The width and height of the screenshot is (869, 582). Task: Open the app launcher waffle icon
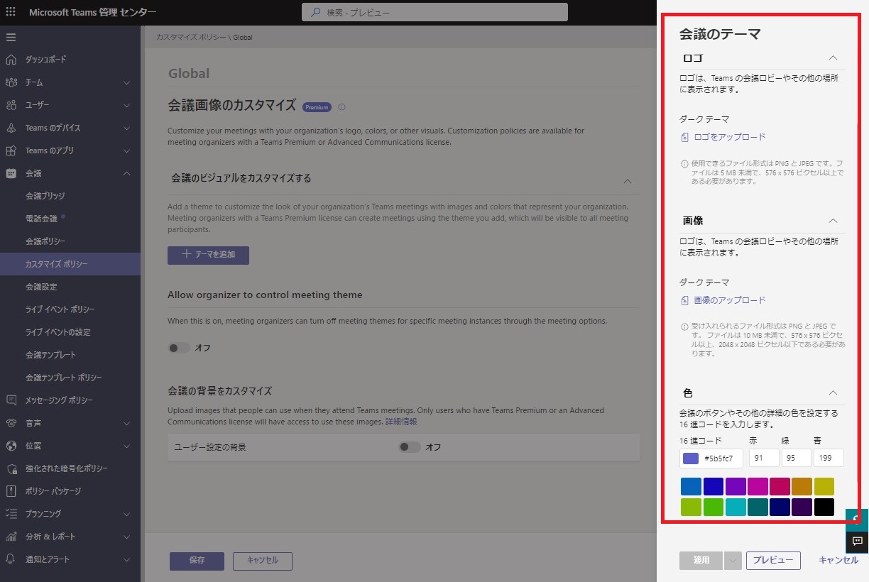click(x=11, y=12)
